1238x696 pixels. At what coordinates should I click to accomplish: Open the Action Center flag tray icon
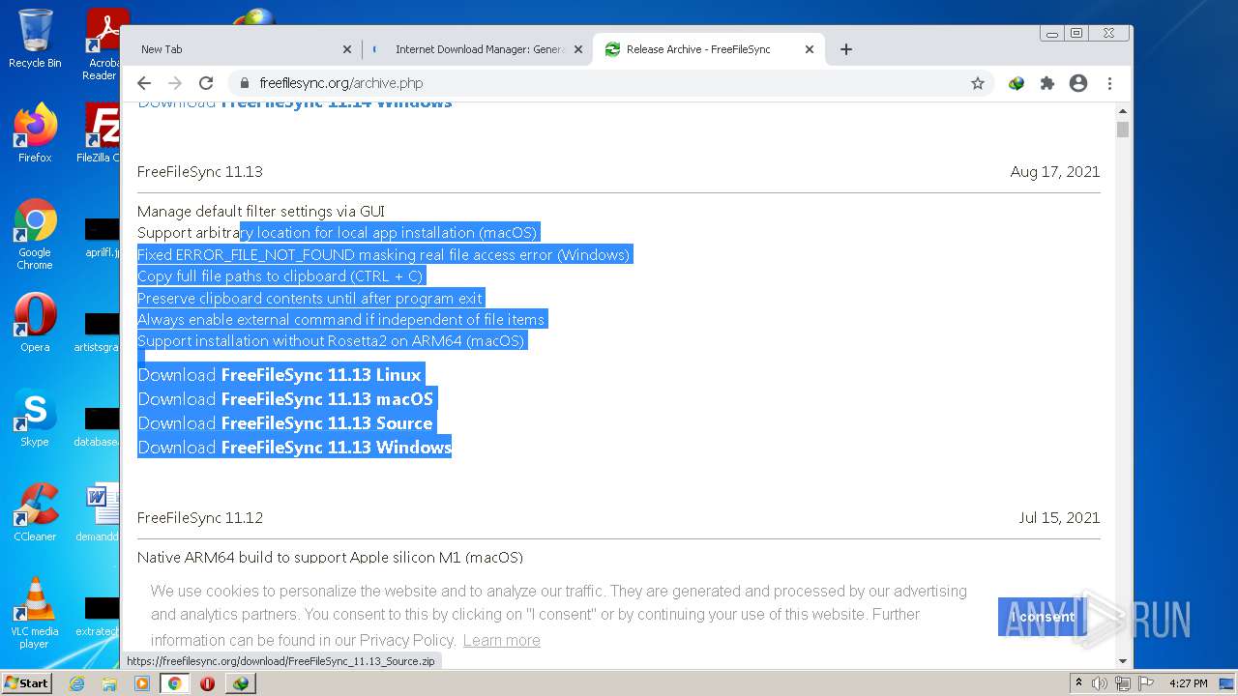(1146, 683)
